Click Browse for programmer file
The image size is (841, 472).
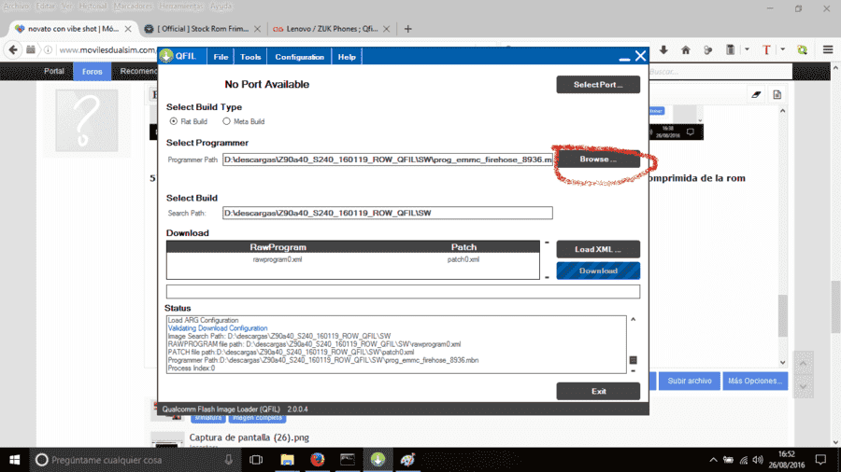tap(598, 159)
